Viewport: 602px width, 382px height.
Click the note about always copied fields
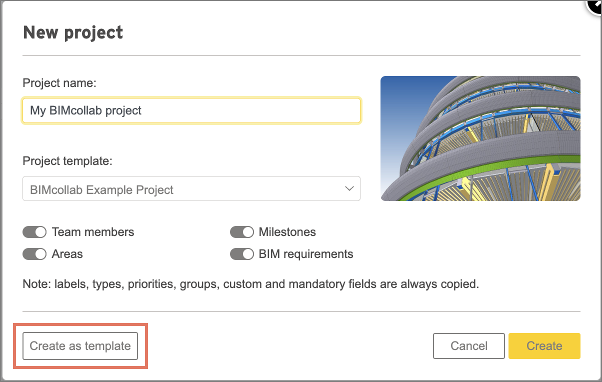click(x=251, y=284)
